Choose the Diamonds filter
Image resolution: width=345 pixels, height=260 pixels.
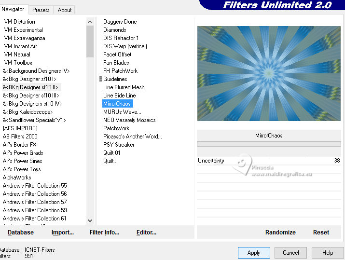coord(115,30)
